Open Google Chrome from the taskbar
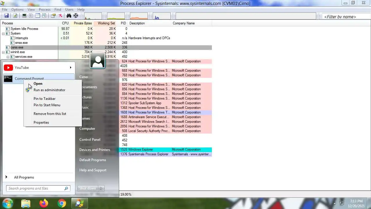The image size is (371, 209). click(x=62, y=203)
